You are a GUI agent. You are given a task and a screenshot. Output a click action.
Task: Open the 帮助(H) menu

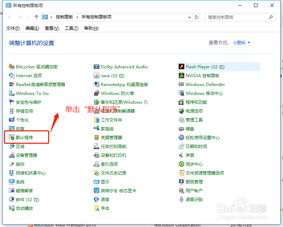click(91, 28)
